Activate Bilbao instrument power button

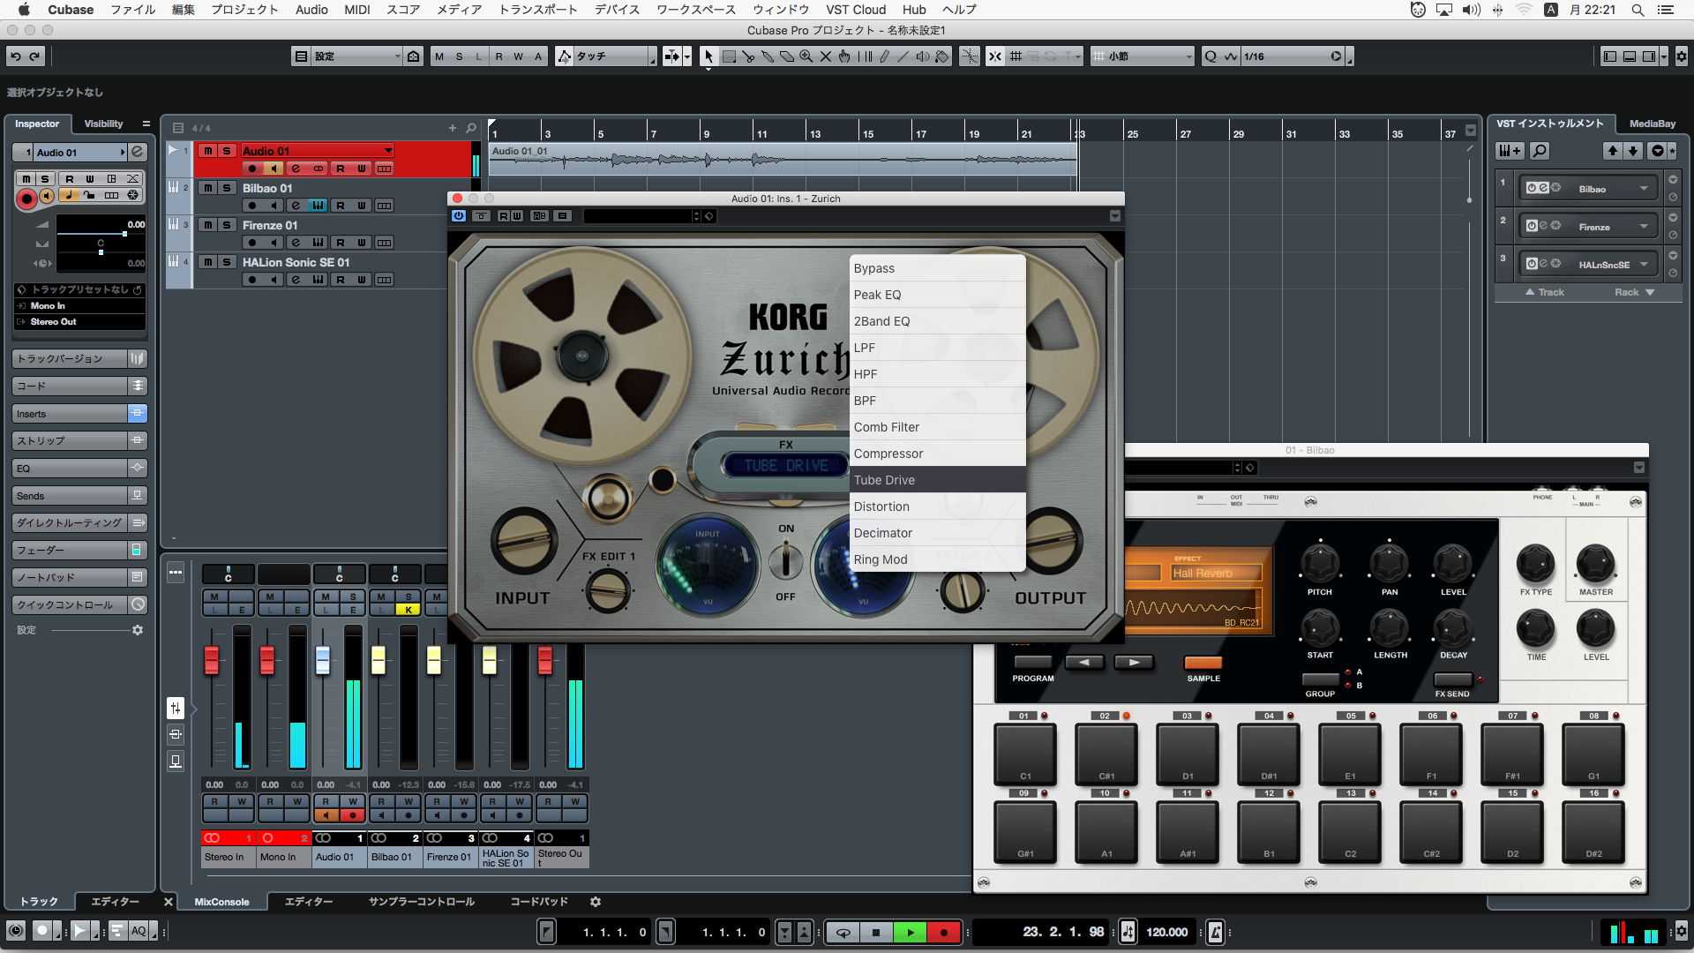(1533, 188)
